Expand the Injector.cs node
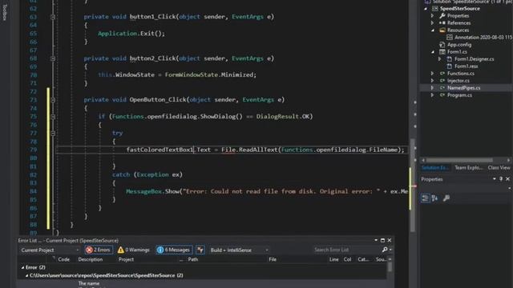 [433, 81]
